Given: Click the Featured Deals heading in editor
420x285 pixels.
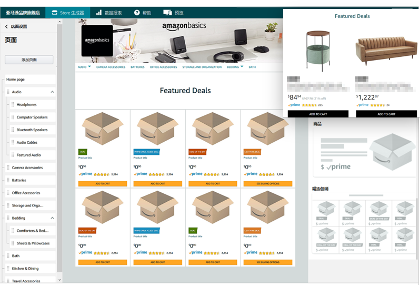Looking at the screenshot, I should pos(185,91).
